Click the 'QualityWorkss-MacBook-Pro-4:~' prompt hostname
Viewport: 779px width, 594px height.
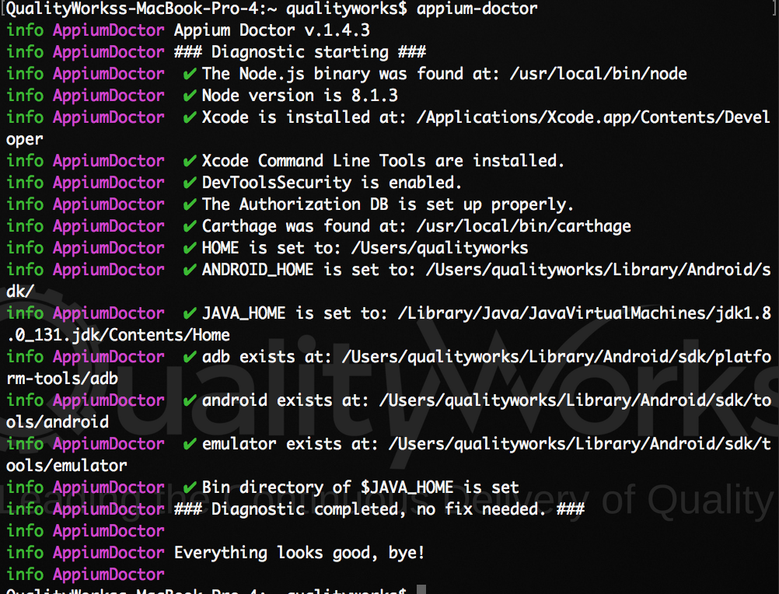[x=141, y=9]
